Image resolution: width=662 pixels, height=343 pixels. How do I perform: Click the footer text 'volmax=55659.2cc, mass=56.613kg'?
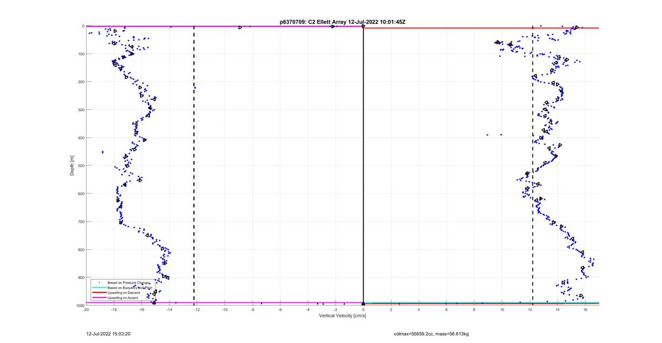coord(431,334)
